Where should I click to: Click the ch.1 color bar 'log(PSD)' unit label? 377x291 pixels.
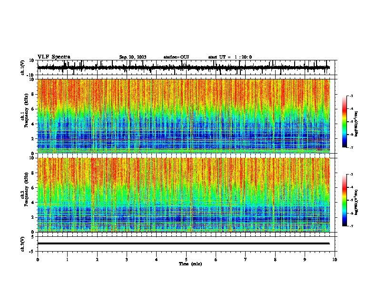coord(356,124)
